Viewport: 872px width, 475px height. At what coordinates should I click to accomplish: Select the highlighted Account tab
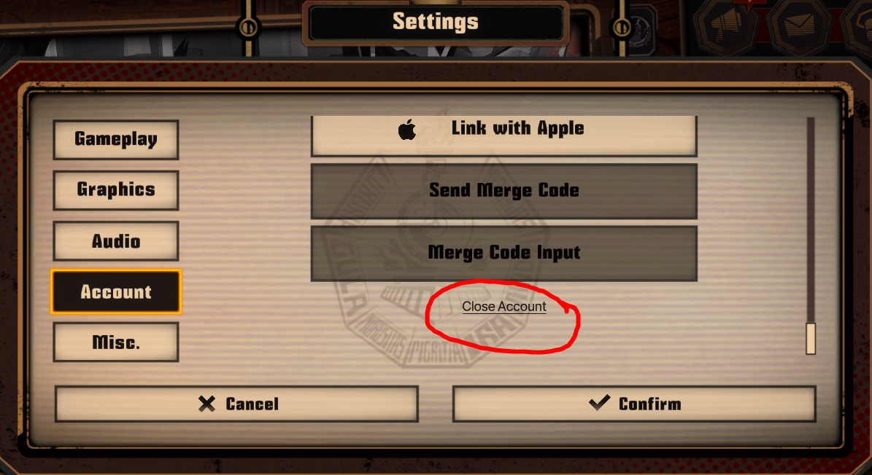point(116,292)
